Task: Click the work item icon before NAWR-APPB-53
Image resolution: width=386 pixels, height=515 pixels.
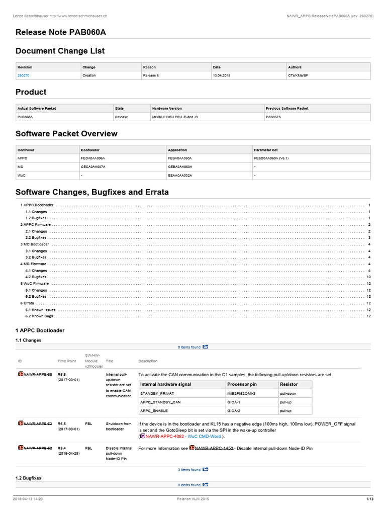Action: (20, 423)
